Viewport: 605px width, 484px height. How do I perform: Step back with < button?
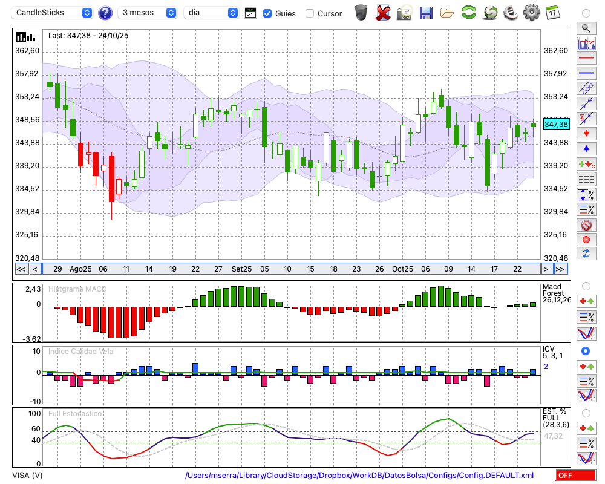[x=34, y=269]
